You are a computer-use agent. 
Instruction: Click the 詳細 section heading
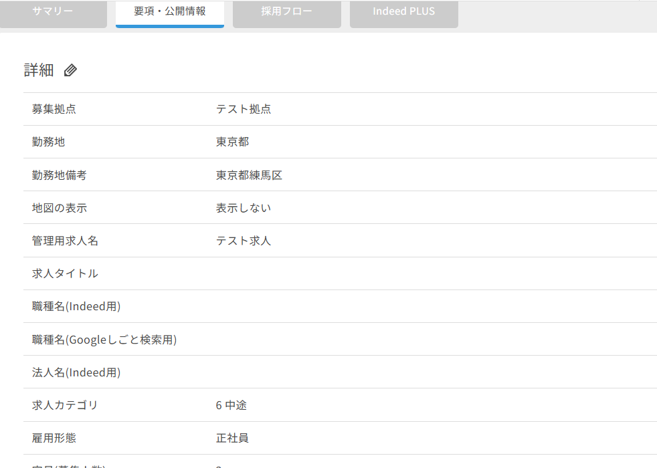(39, 70)
